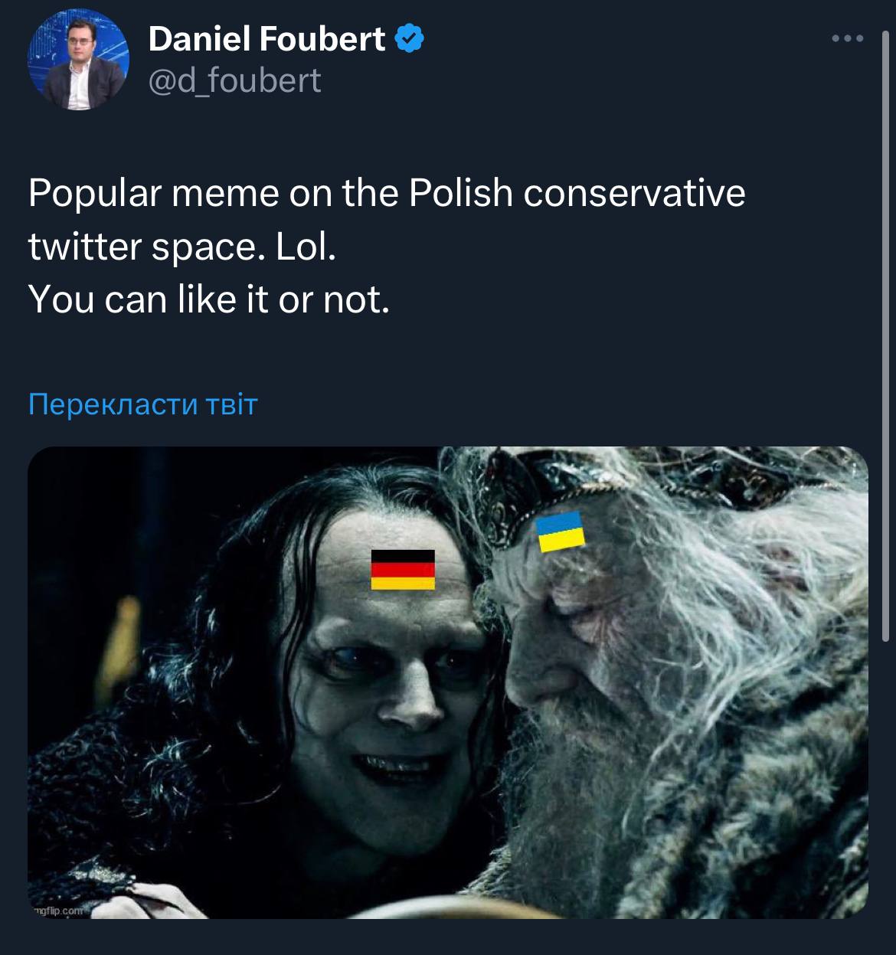Click the line "Popular meme on the Polish conservative"
Viewport: 896px width, 955px height.
[387, 194]
